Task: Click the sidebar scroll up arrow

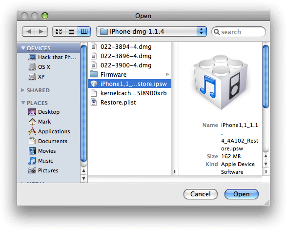Action: click(83, 170)
